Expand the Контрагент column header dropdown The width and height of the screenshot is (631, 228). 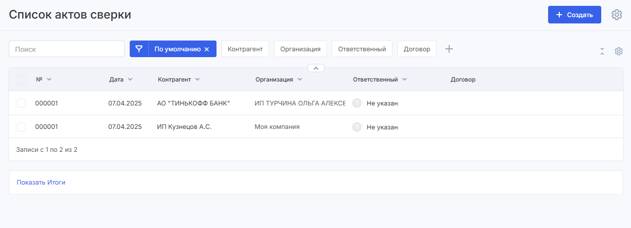tap(197, 80)
